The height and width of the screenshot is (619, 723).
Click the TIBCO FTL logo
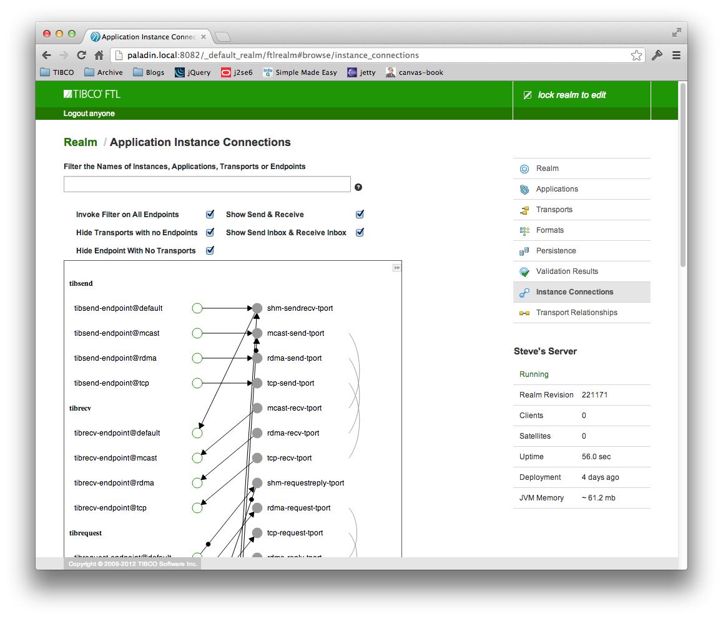tap(92, 94)
